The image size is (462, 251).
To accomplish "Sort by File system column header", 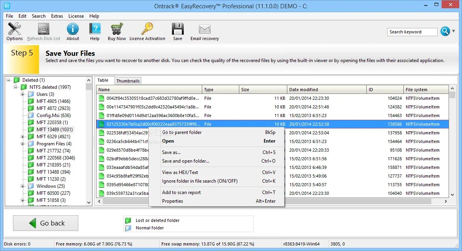I will (x=426, y=90).
